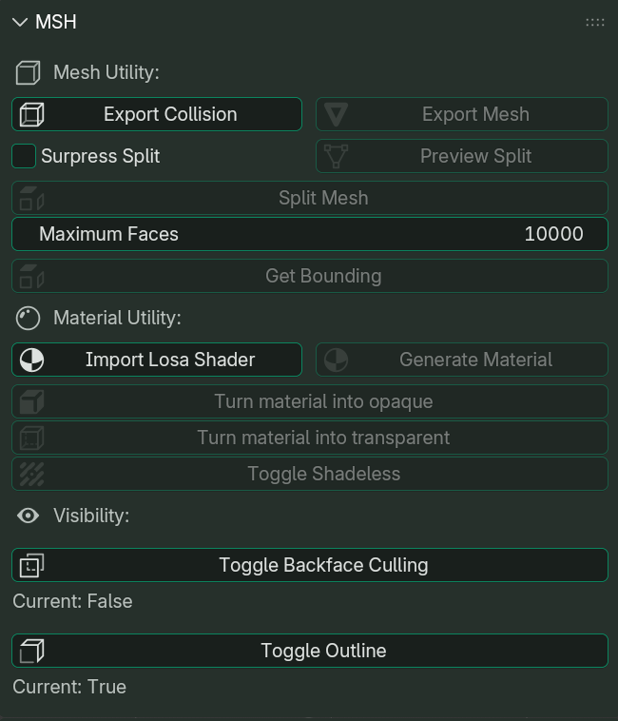Collapse the MSH panel chevron
Screen dimensions: 618x721
[x=20, y=22]
